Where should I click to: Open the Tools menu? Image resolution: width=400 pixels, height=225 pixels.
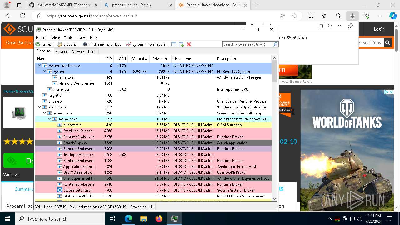point(68,37)
